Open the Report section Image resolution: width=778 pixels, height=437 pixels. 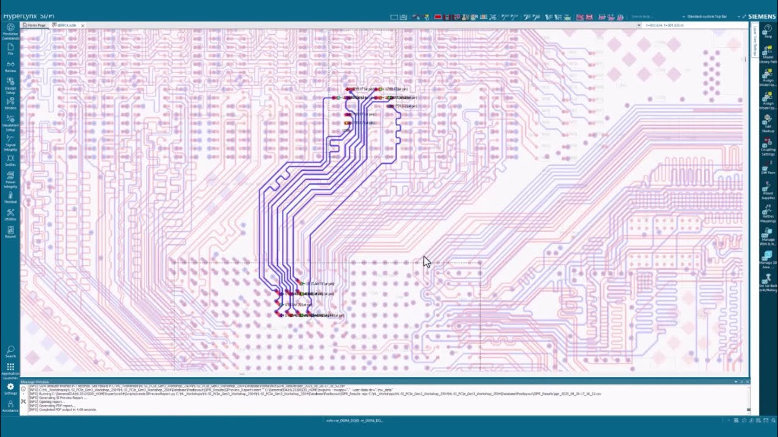(10, 232)
